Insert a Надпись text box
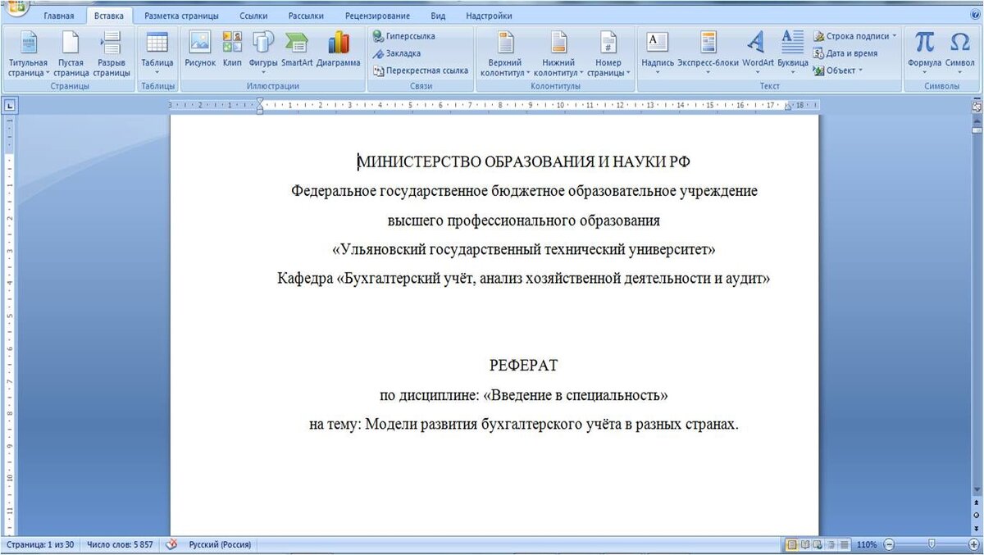 coord(658,53)
